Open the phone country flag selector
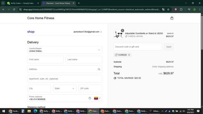 pos(97,98)
